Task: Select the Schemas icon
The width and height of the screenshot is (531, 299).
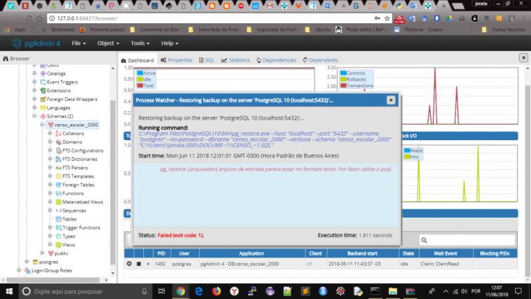Action: 43,116
